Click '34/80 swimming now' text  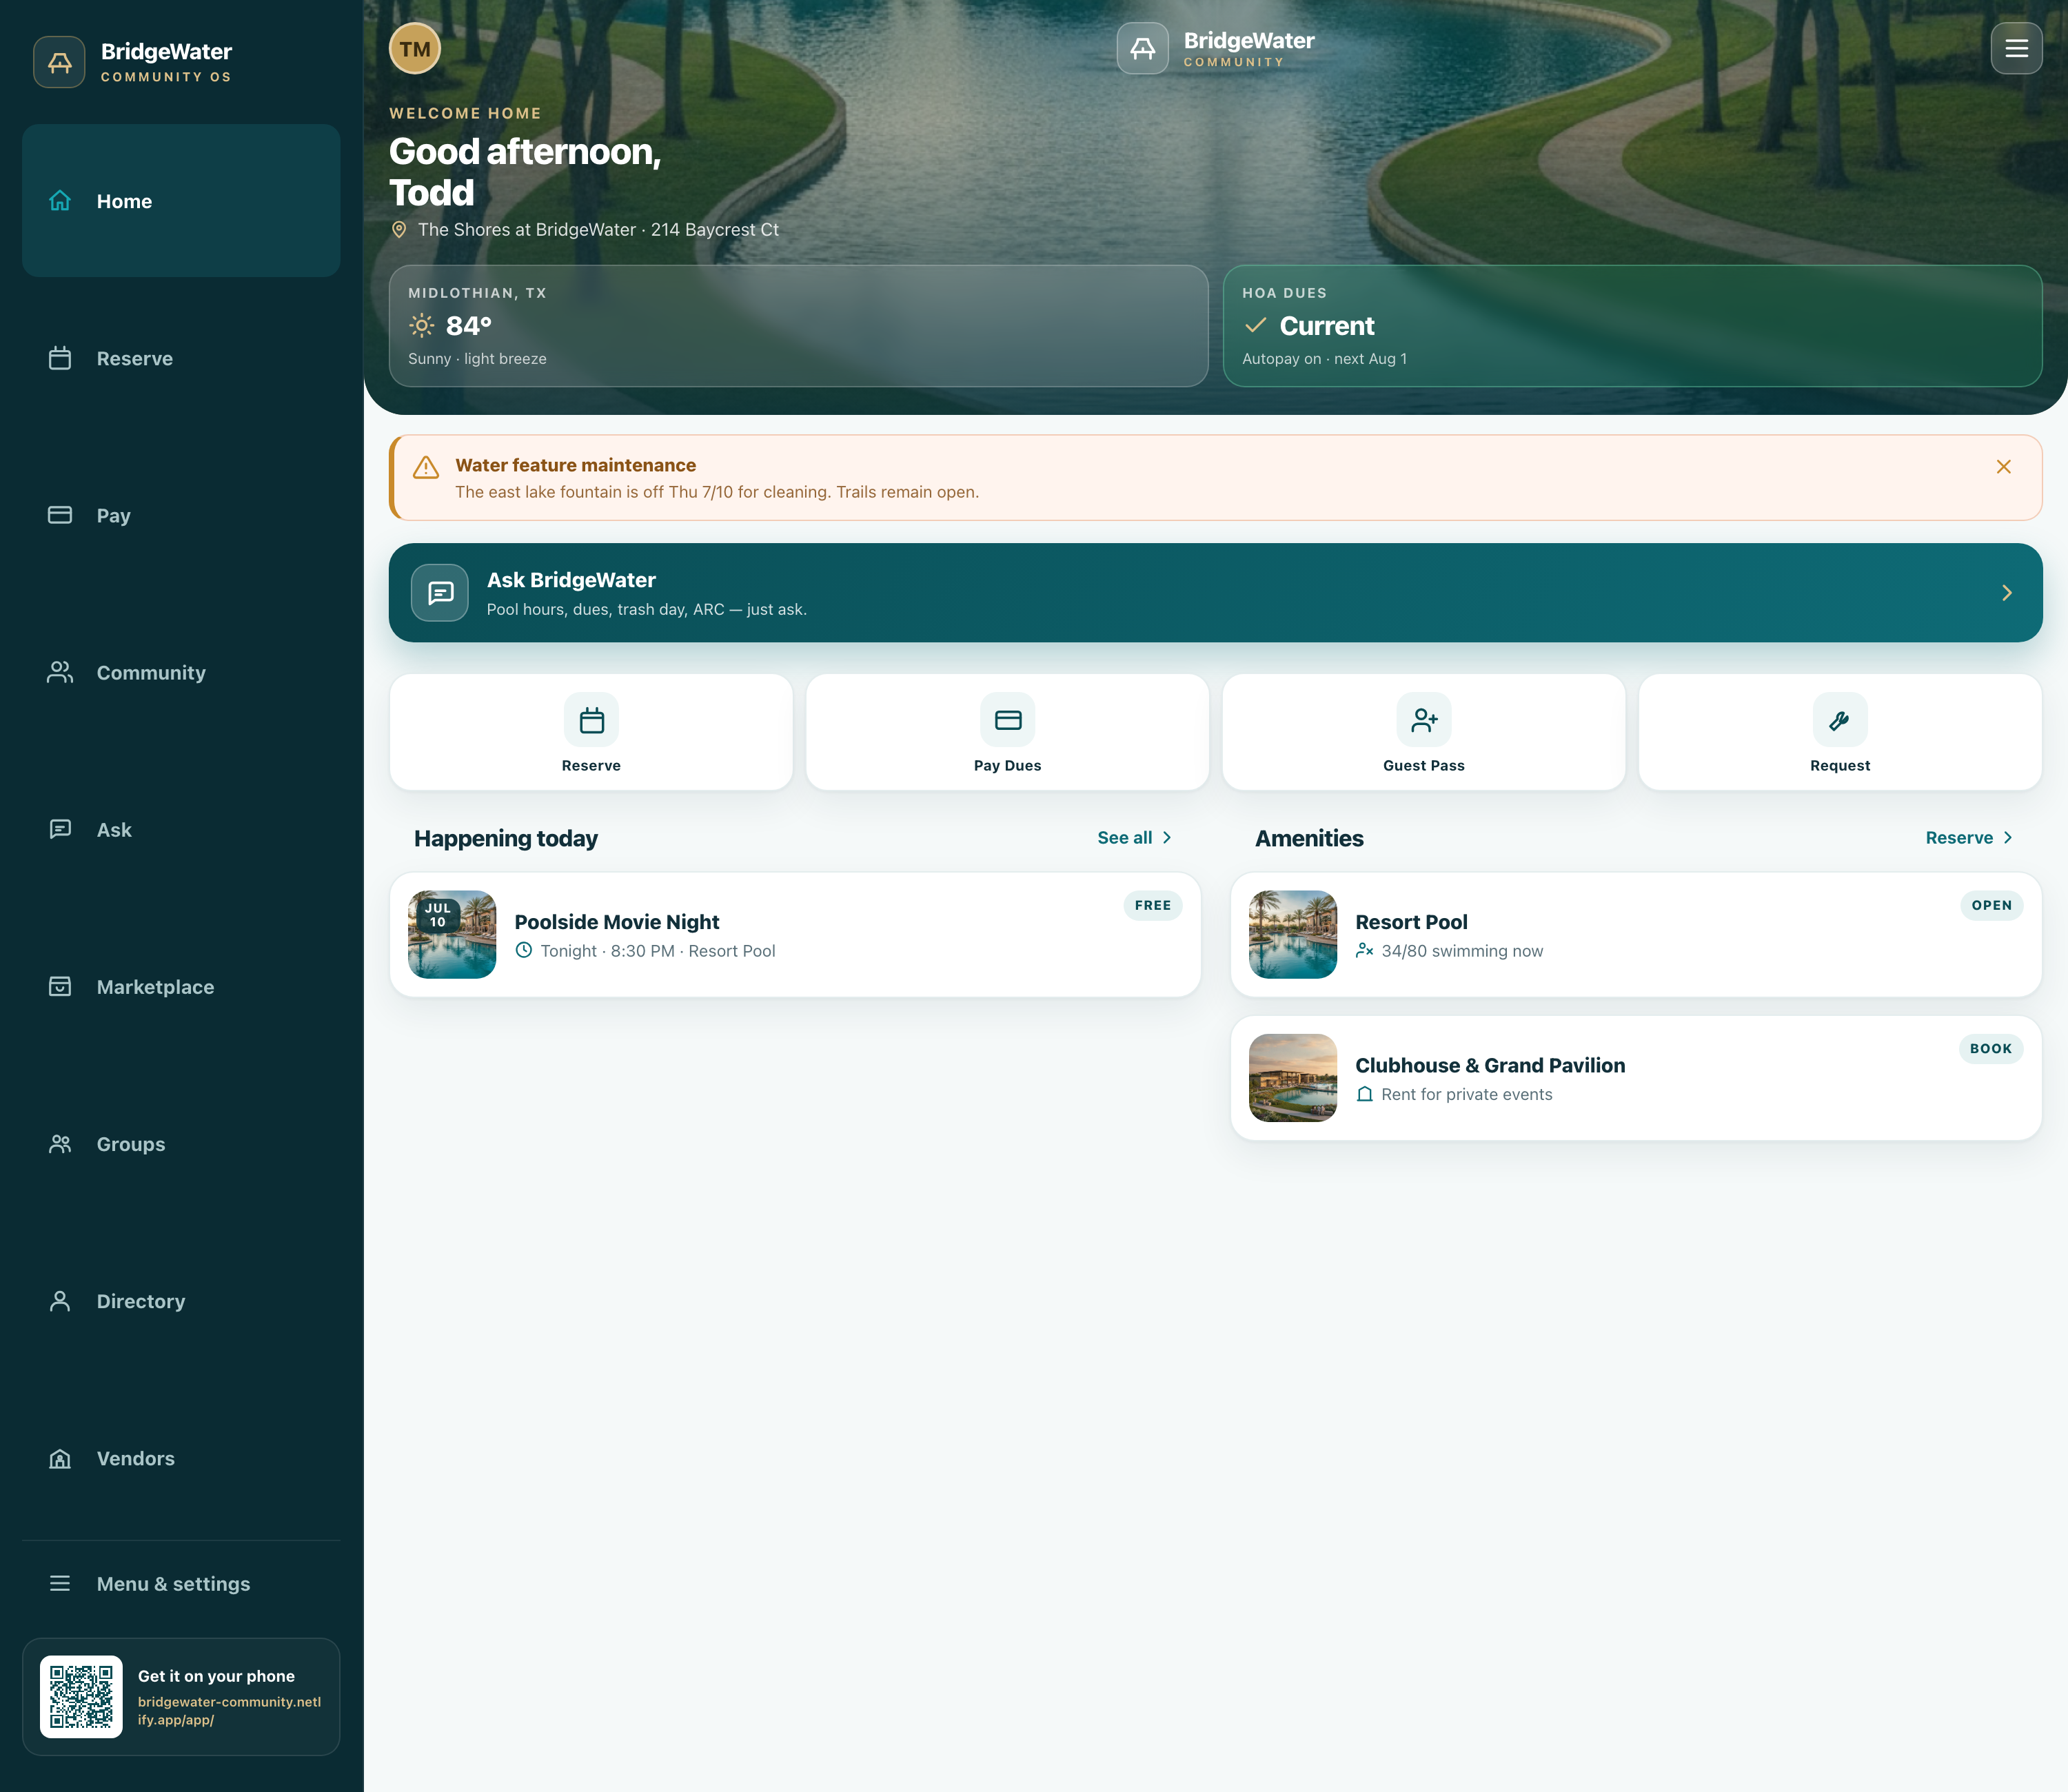(x=1462, y=950)
